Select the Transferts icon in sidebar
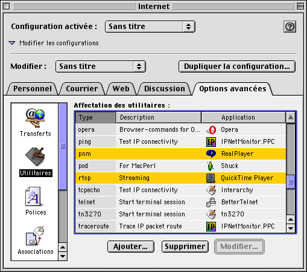Image resolution: width=307 pixels, height=272 pixels. 35,118
